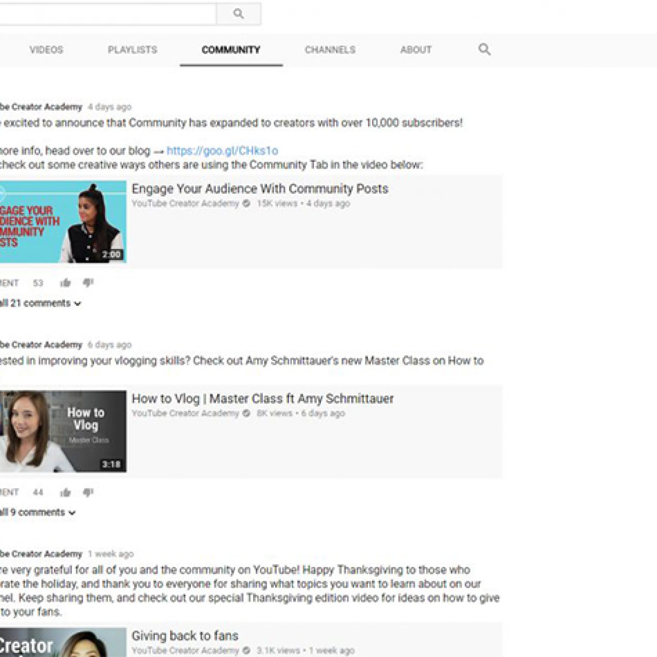Expand all 21 comments
657x657 pixels.
click(x=40, y=303)
